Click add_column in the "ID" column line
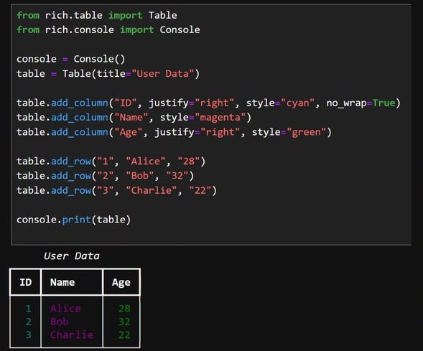Viewport: 423px width, 351px height. pyautogui.click(x=80, y=103)
